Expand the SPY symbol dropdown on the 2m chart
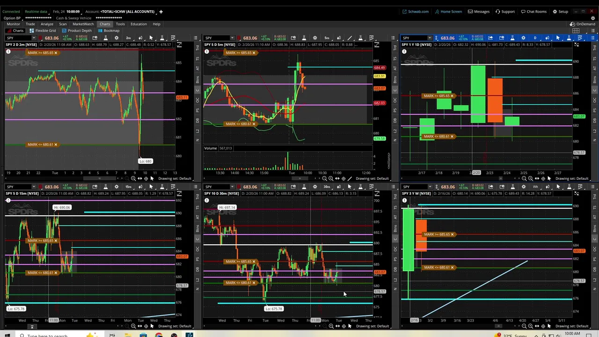599x337 pixels. point(34,38)
